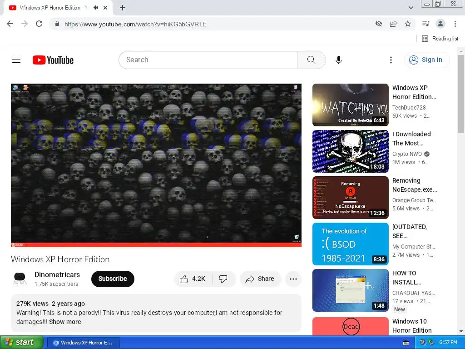Image resolution: width=465 pixels, height=349 pixels.
Task: Subscribe to Dinometricars
Action: pos(113,279)
